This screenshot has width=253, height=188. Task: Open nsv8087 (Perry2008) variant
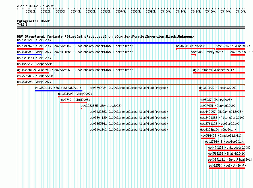click(216, 100)
